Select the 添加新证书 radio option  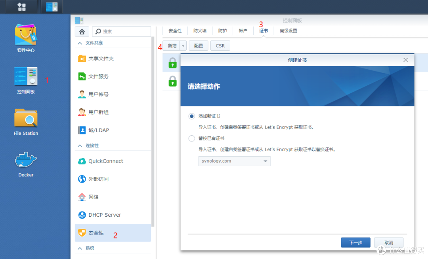pos(191,116)
